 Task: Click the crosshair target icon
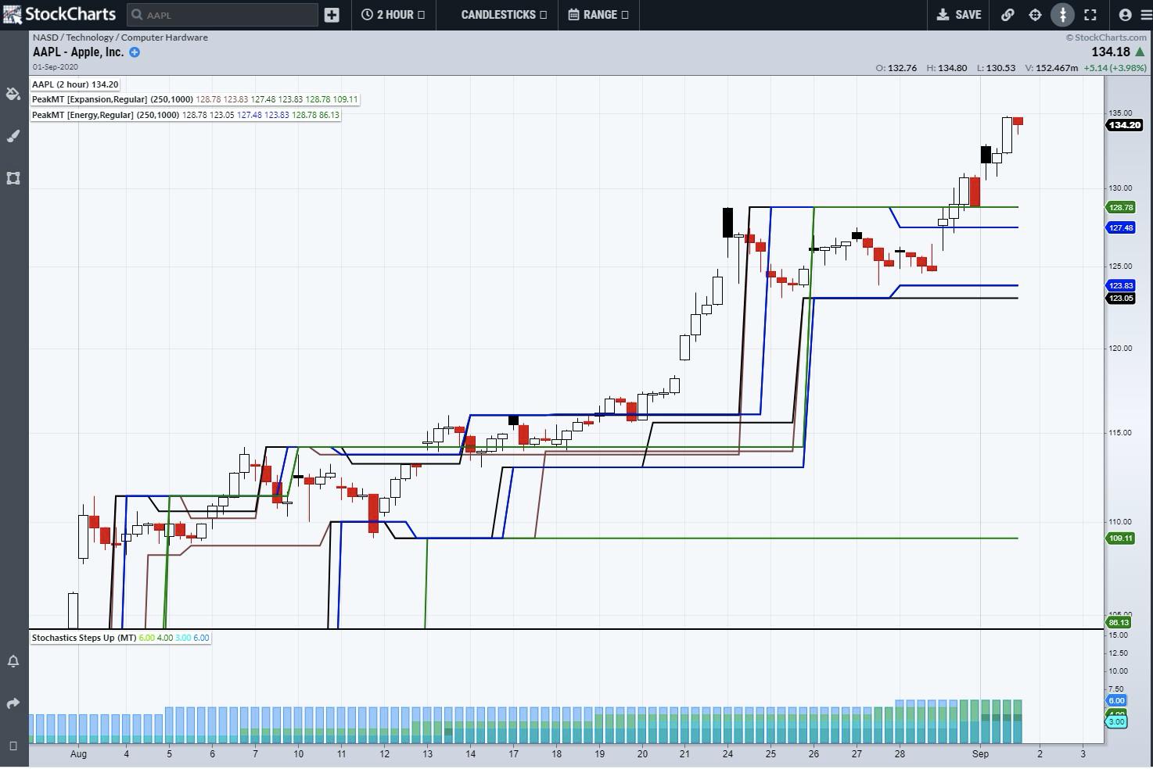point(1035,15)
